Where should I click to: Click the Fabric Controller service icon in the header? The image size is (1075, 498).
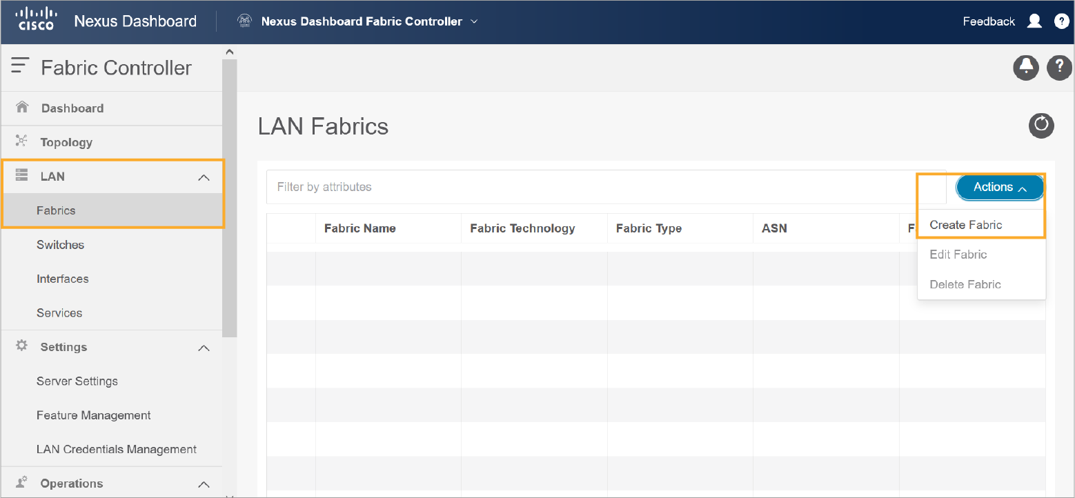click(x=244, y=21)
